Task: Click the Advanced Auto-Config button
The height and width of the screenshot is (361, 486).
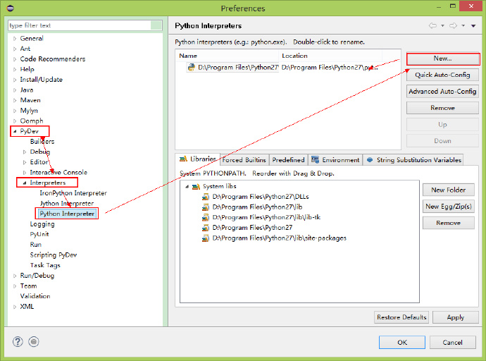Action: coord(442,92)
